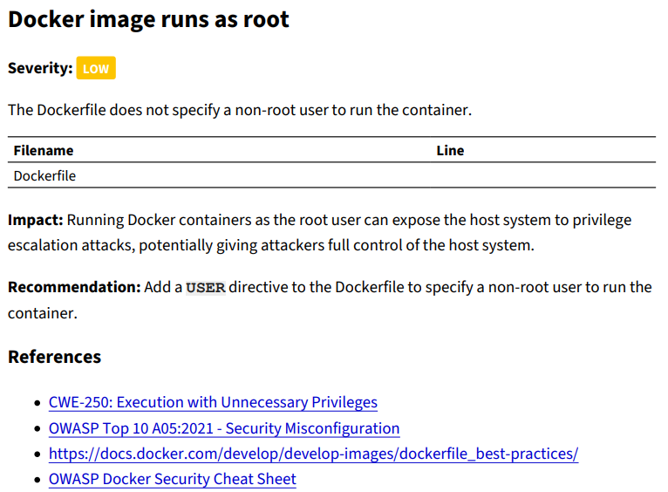Click the Filename column header
668x492 pixels.
[x=44, y=150]
